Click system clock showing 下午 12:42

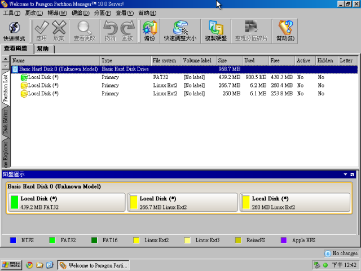pyautogui.click(x=344, y=265)
